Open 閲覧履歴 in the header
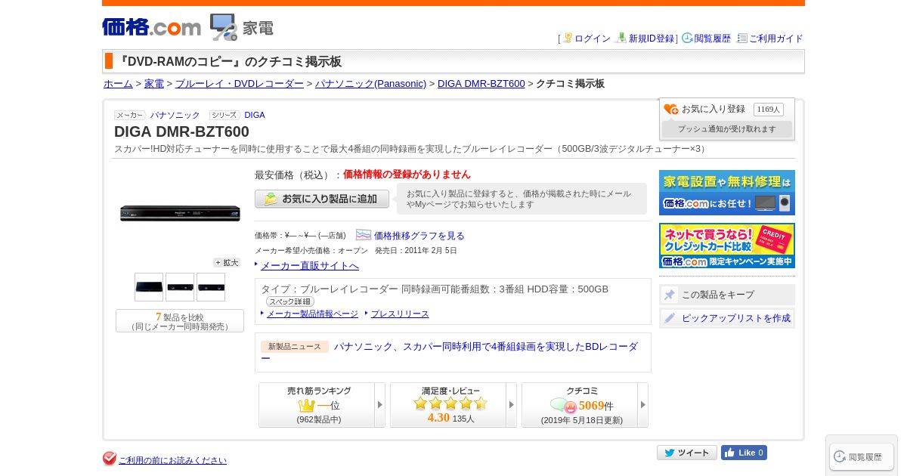 713,39
